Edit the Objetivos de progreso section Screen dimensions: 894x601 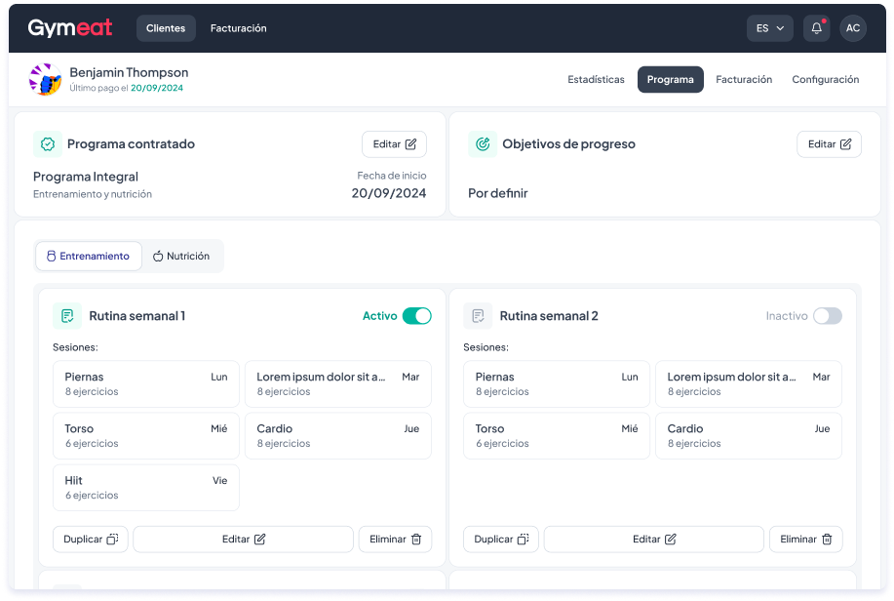(x=829, y=144)
